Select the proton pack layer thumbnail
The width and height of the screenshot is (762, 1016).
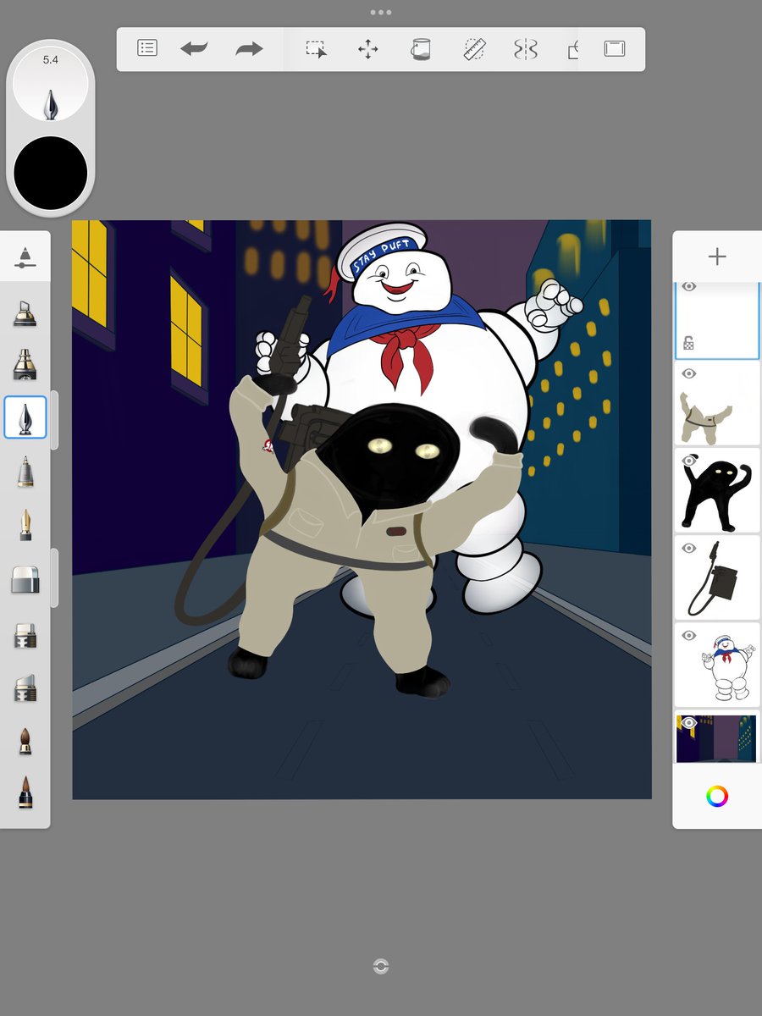[x=717, y=578]
